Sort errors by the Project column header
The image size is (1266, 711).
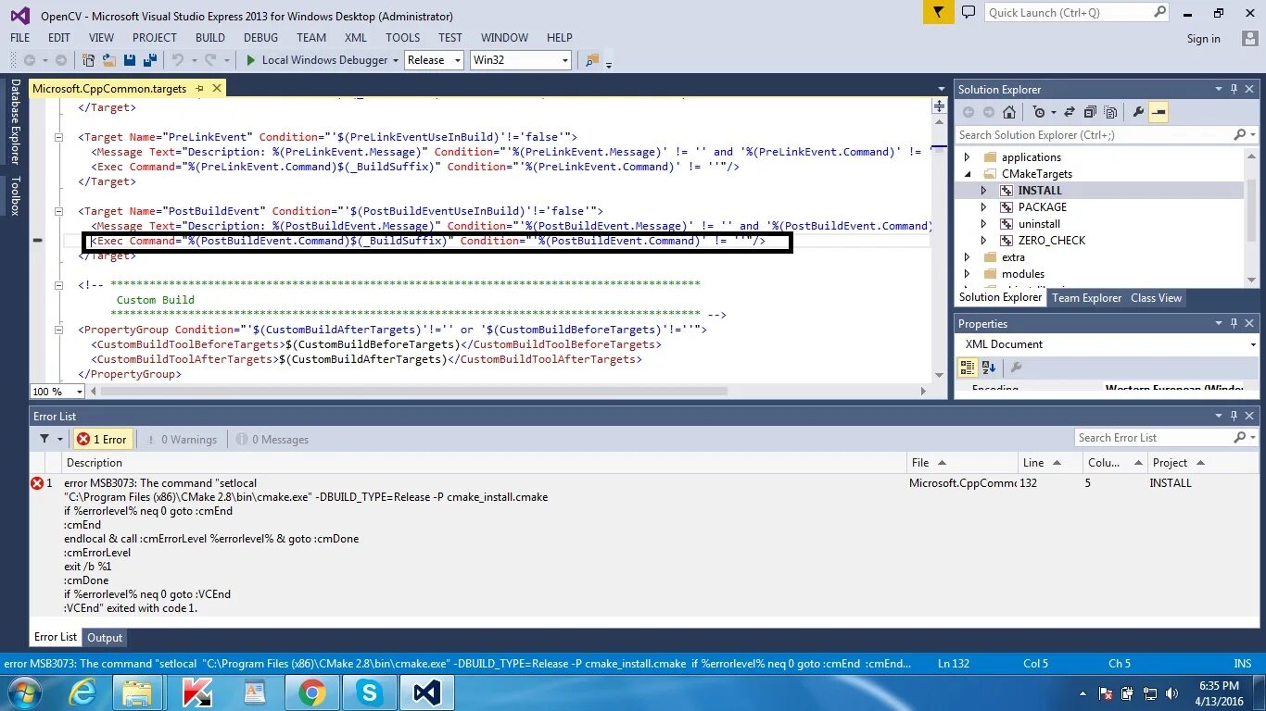tap(1201, 463)
